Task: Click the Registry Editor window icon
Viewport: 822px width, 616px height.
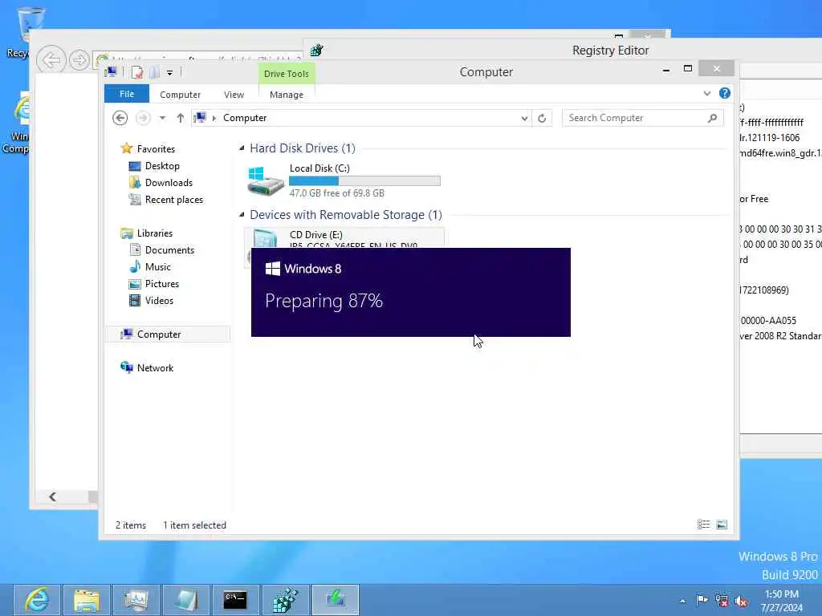Action: click(316, 51)
